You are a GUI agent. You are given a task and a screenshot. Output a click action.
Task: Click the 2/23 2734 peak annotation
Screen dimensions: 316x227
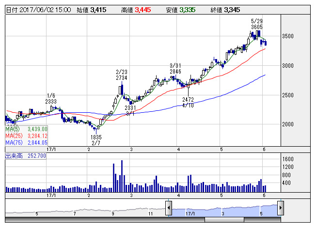pos(122,75)
